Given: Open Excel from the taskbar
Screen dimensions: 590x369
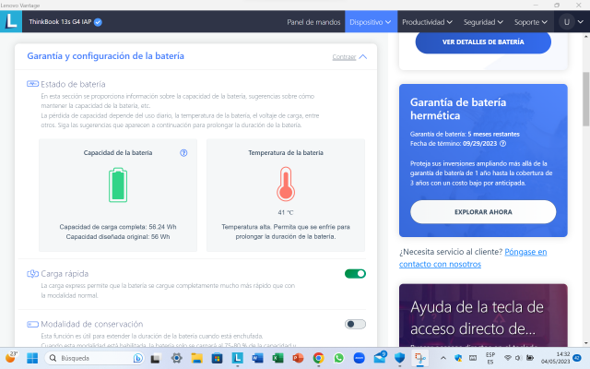Looking at the screenshot, I should point(277,358).
